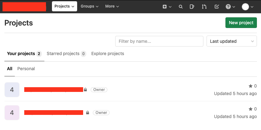
Task: Open the second project's avatar thumbnail
Action: point(12,113)
